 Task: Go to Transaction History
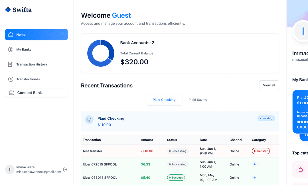[x=31, y=64]
